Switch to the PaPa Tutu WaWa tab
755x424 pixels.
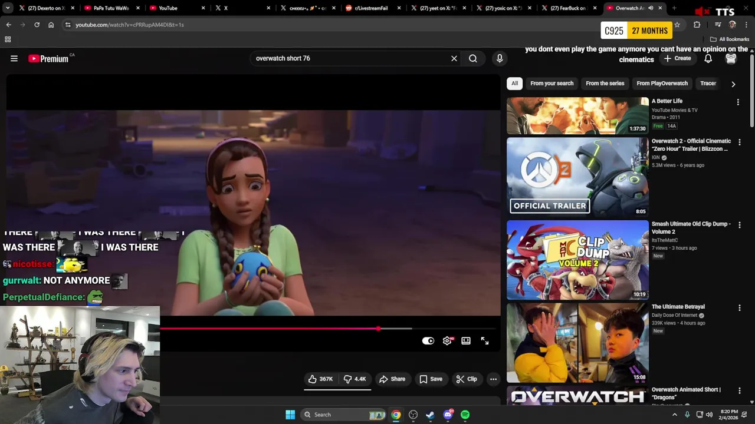point(111,8)
